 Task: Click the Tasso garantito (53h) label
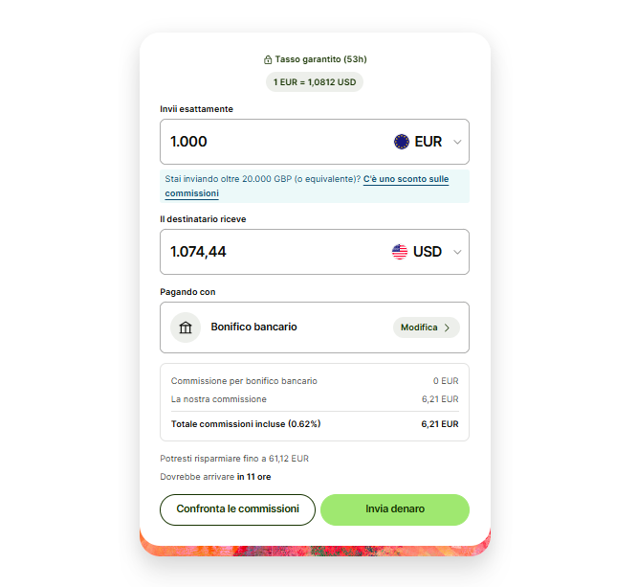pos(320,59)
